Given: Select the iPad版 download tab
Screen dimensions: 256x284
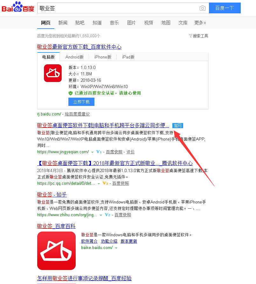Looking at the screenshot, I should pos(128,57).
